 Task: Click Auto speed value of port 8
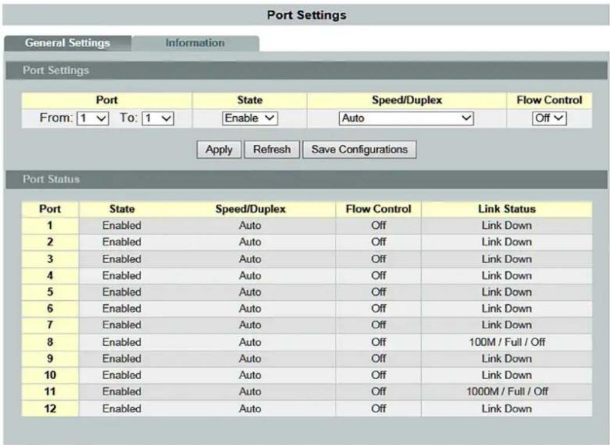click(x=250, y=342)
